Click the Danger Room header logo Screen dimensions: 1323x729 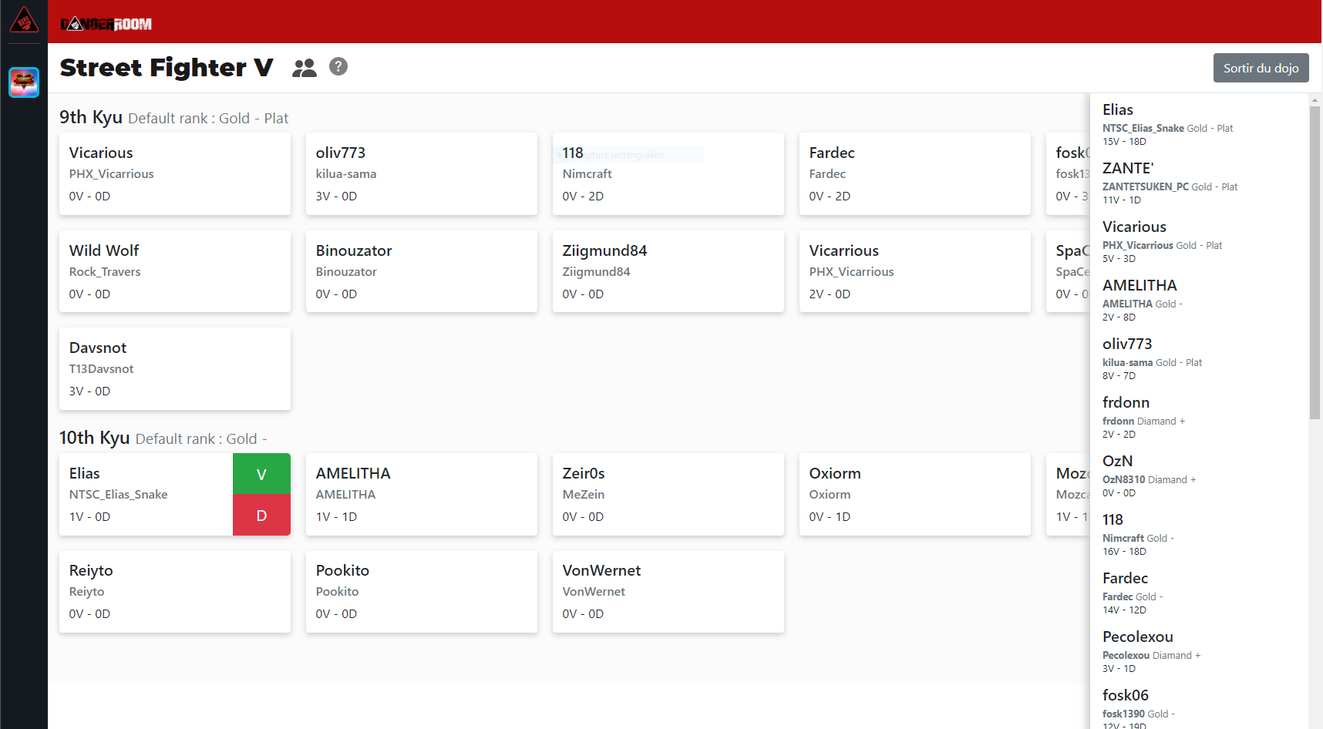tap(106, 24)
